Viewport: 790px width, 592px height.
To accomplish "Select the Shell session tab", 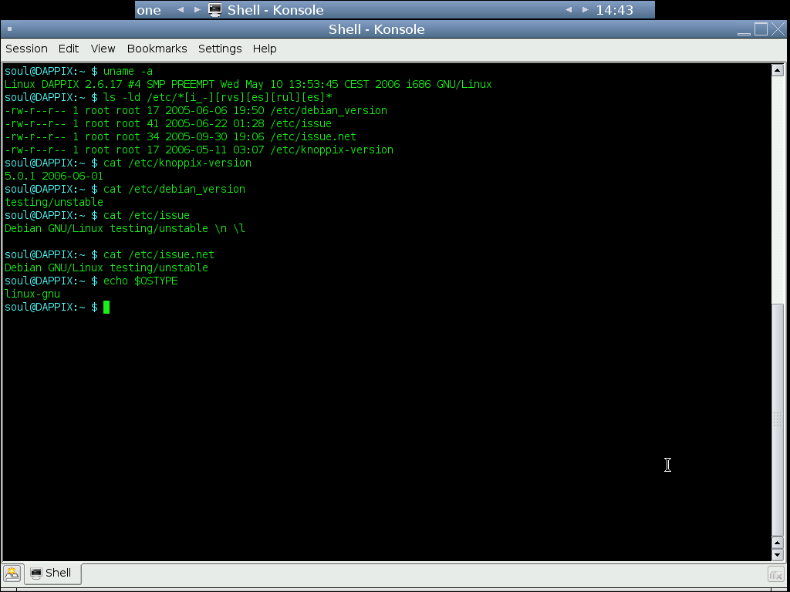I will pos(52,573).
